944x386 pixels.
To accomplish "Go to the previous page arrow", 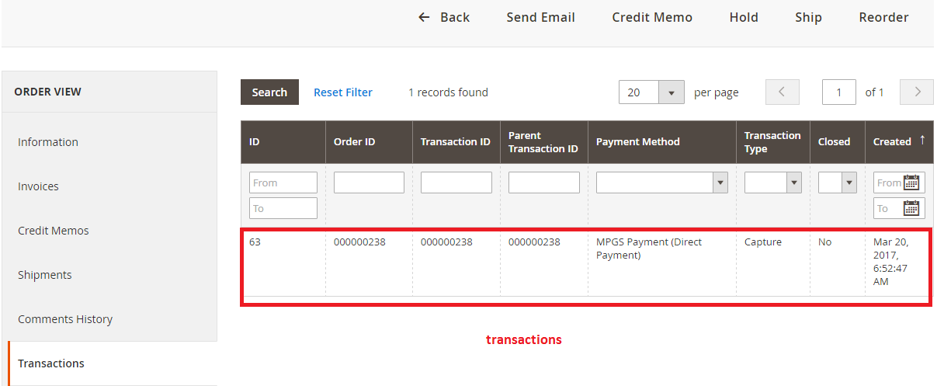I will click(x=783, y=92).
